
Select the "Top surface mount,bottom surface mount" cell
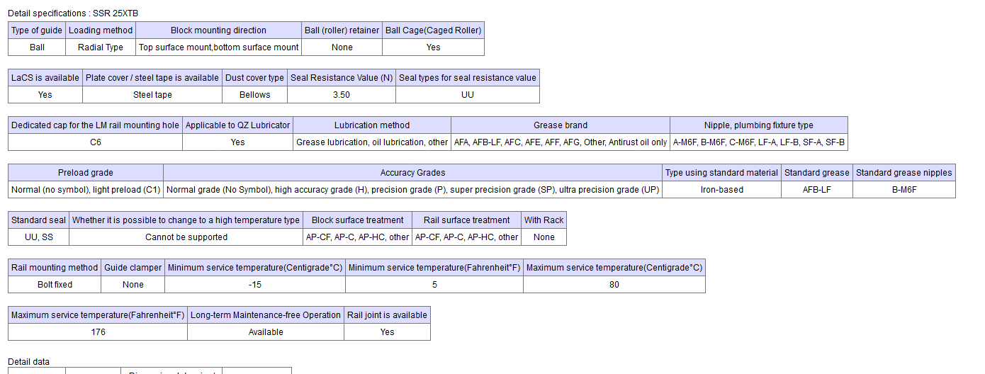click(218, 47)
